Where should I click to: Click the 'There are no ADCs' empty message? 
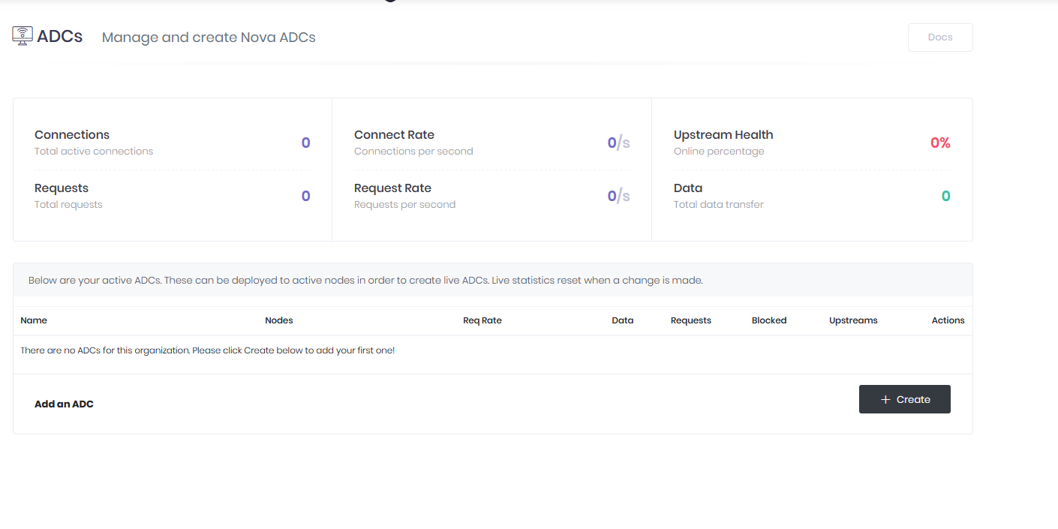pos(208,350)
